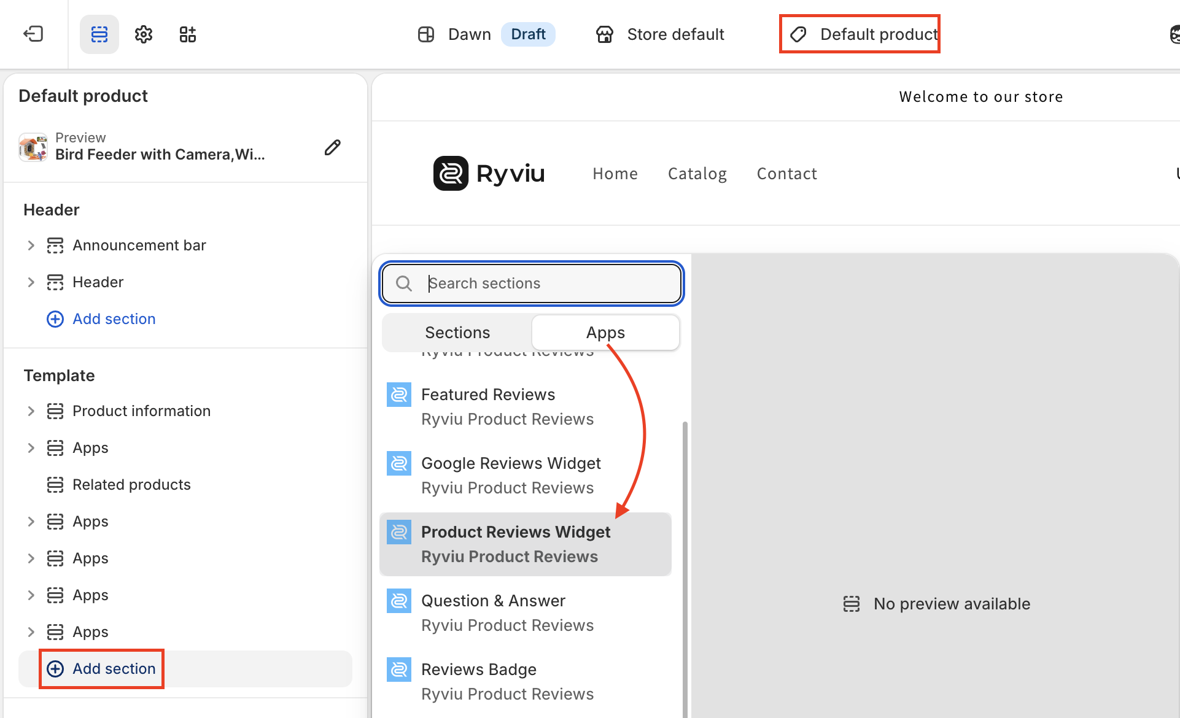Open the app embeds icon
1180x718 pixels.
188,34
